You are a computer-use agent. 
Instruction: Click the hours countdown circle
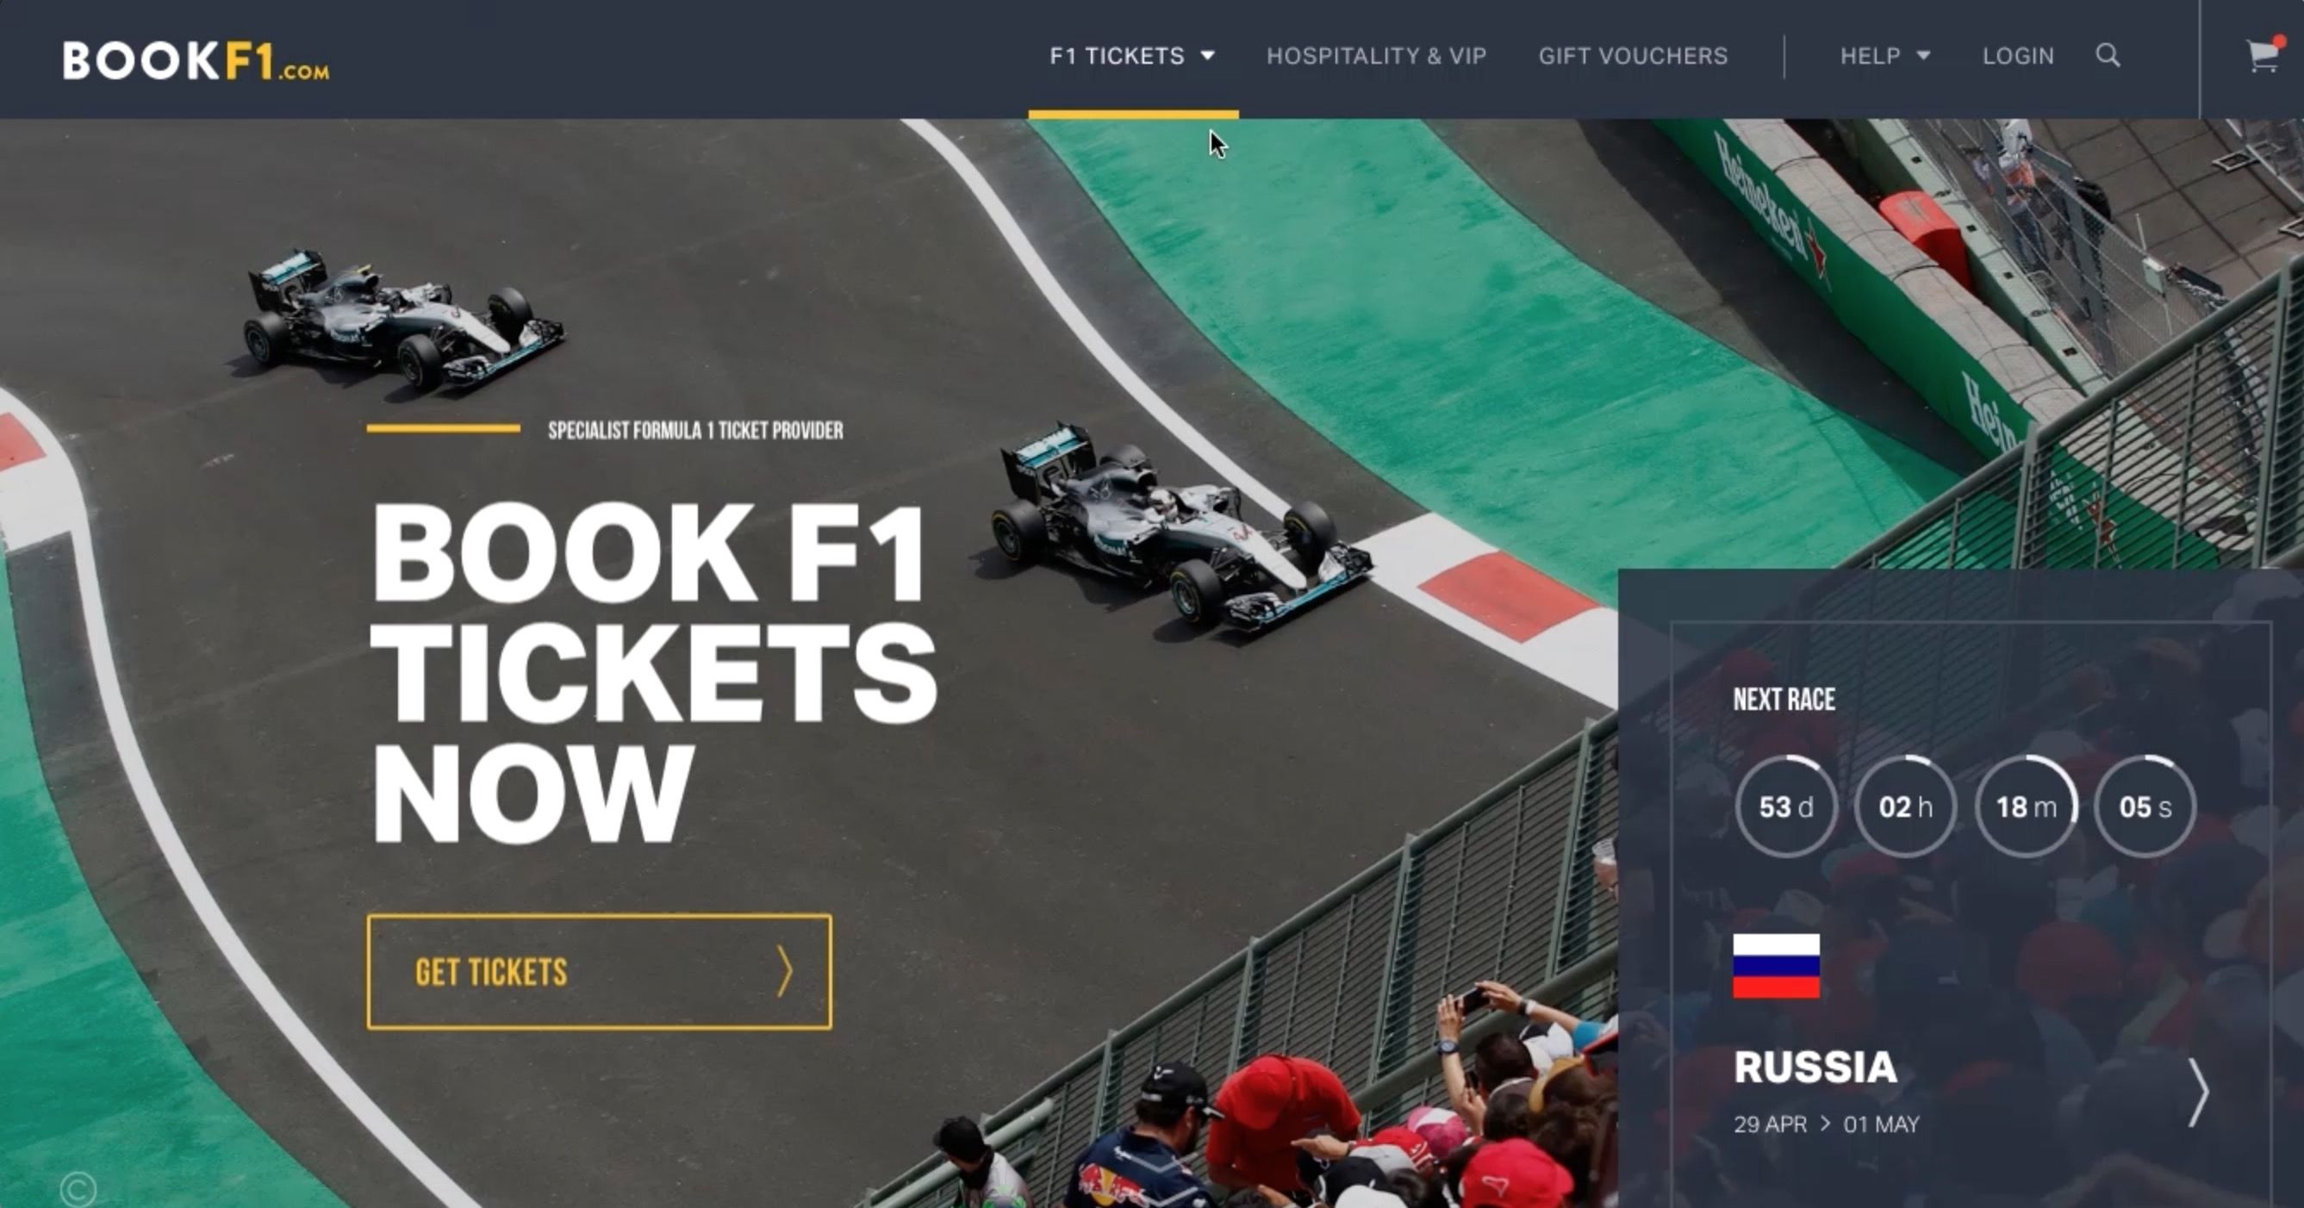pyautogui.click(x=1905, y=806)
